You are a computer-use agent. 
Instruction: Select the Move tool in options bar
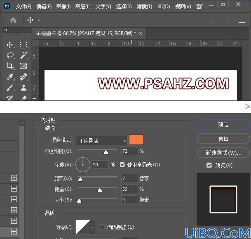point(30,20)
